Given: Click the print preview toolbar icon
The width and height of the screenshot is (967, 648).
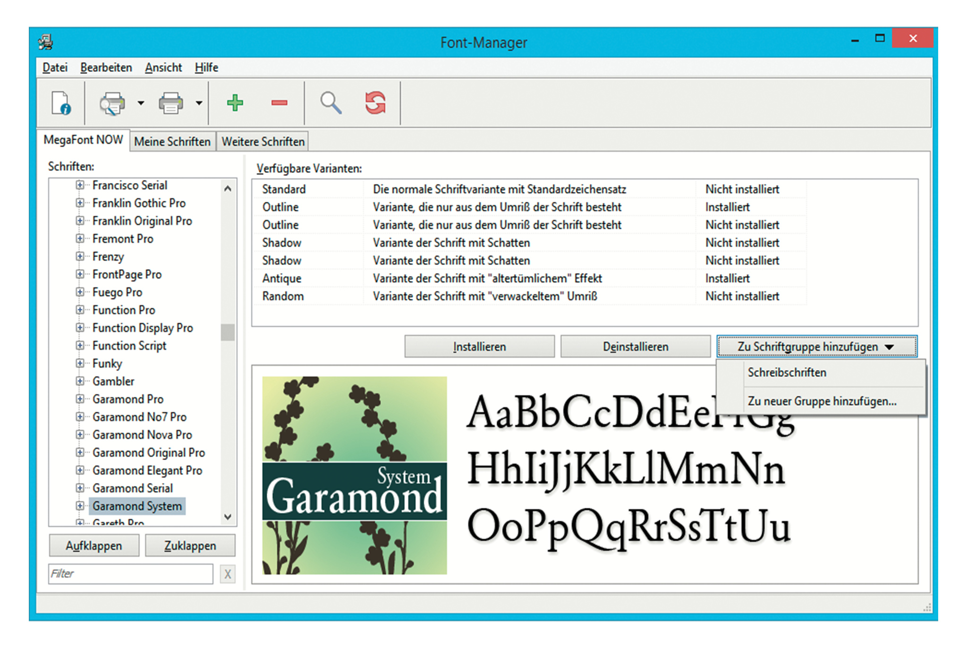Looking at the screenshot, I should pyautogui.click(x=112, y=103).
